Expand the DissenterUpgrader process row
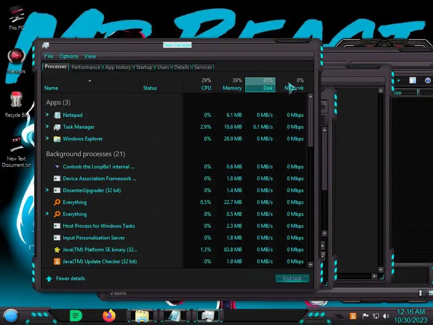Viewport: 433px width, 325px height. pyautogui.click(x=47, y=190)
